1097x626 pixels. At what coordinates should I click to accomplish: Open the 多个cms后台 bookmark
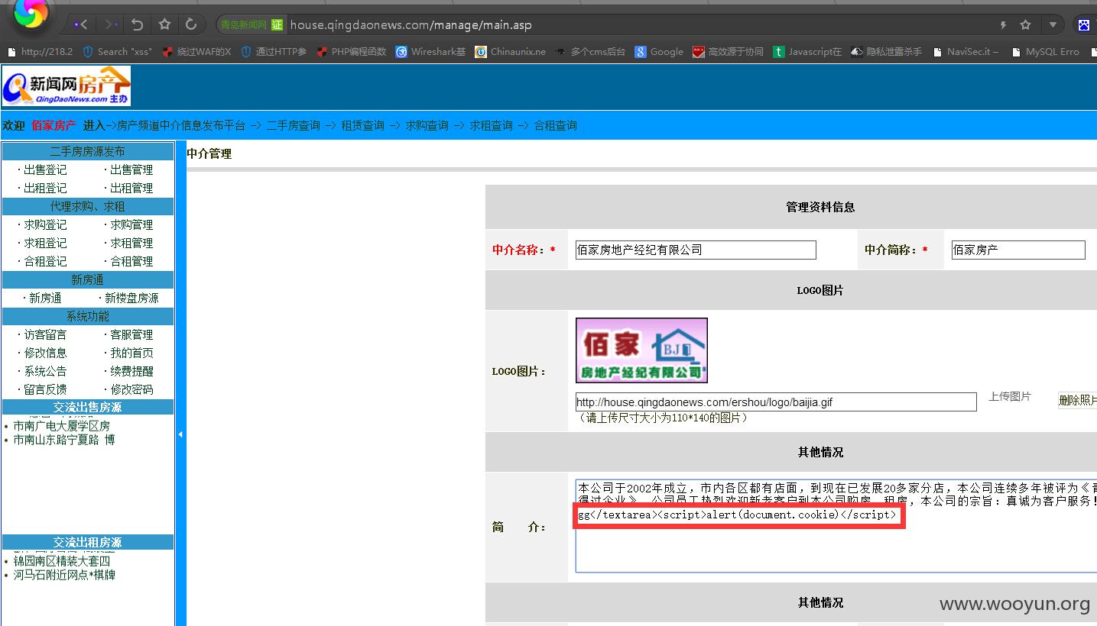(590, 52)
